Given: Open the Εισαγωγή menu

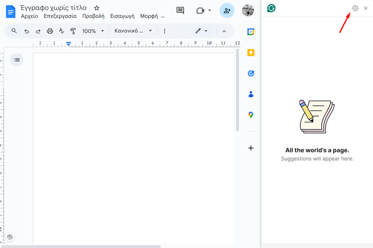Looking at the screenshot, I should click(122, 16).
